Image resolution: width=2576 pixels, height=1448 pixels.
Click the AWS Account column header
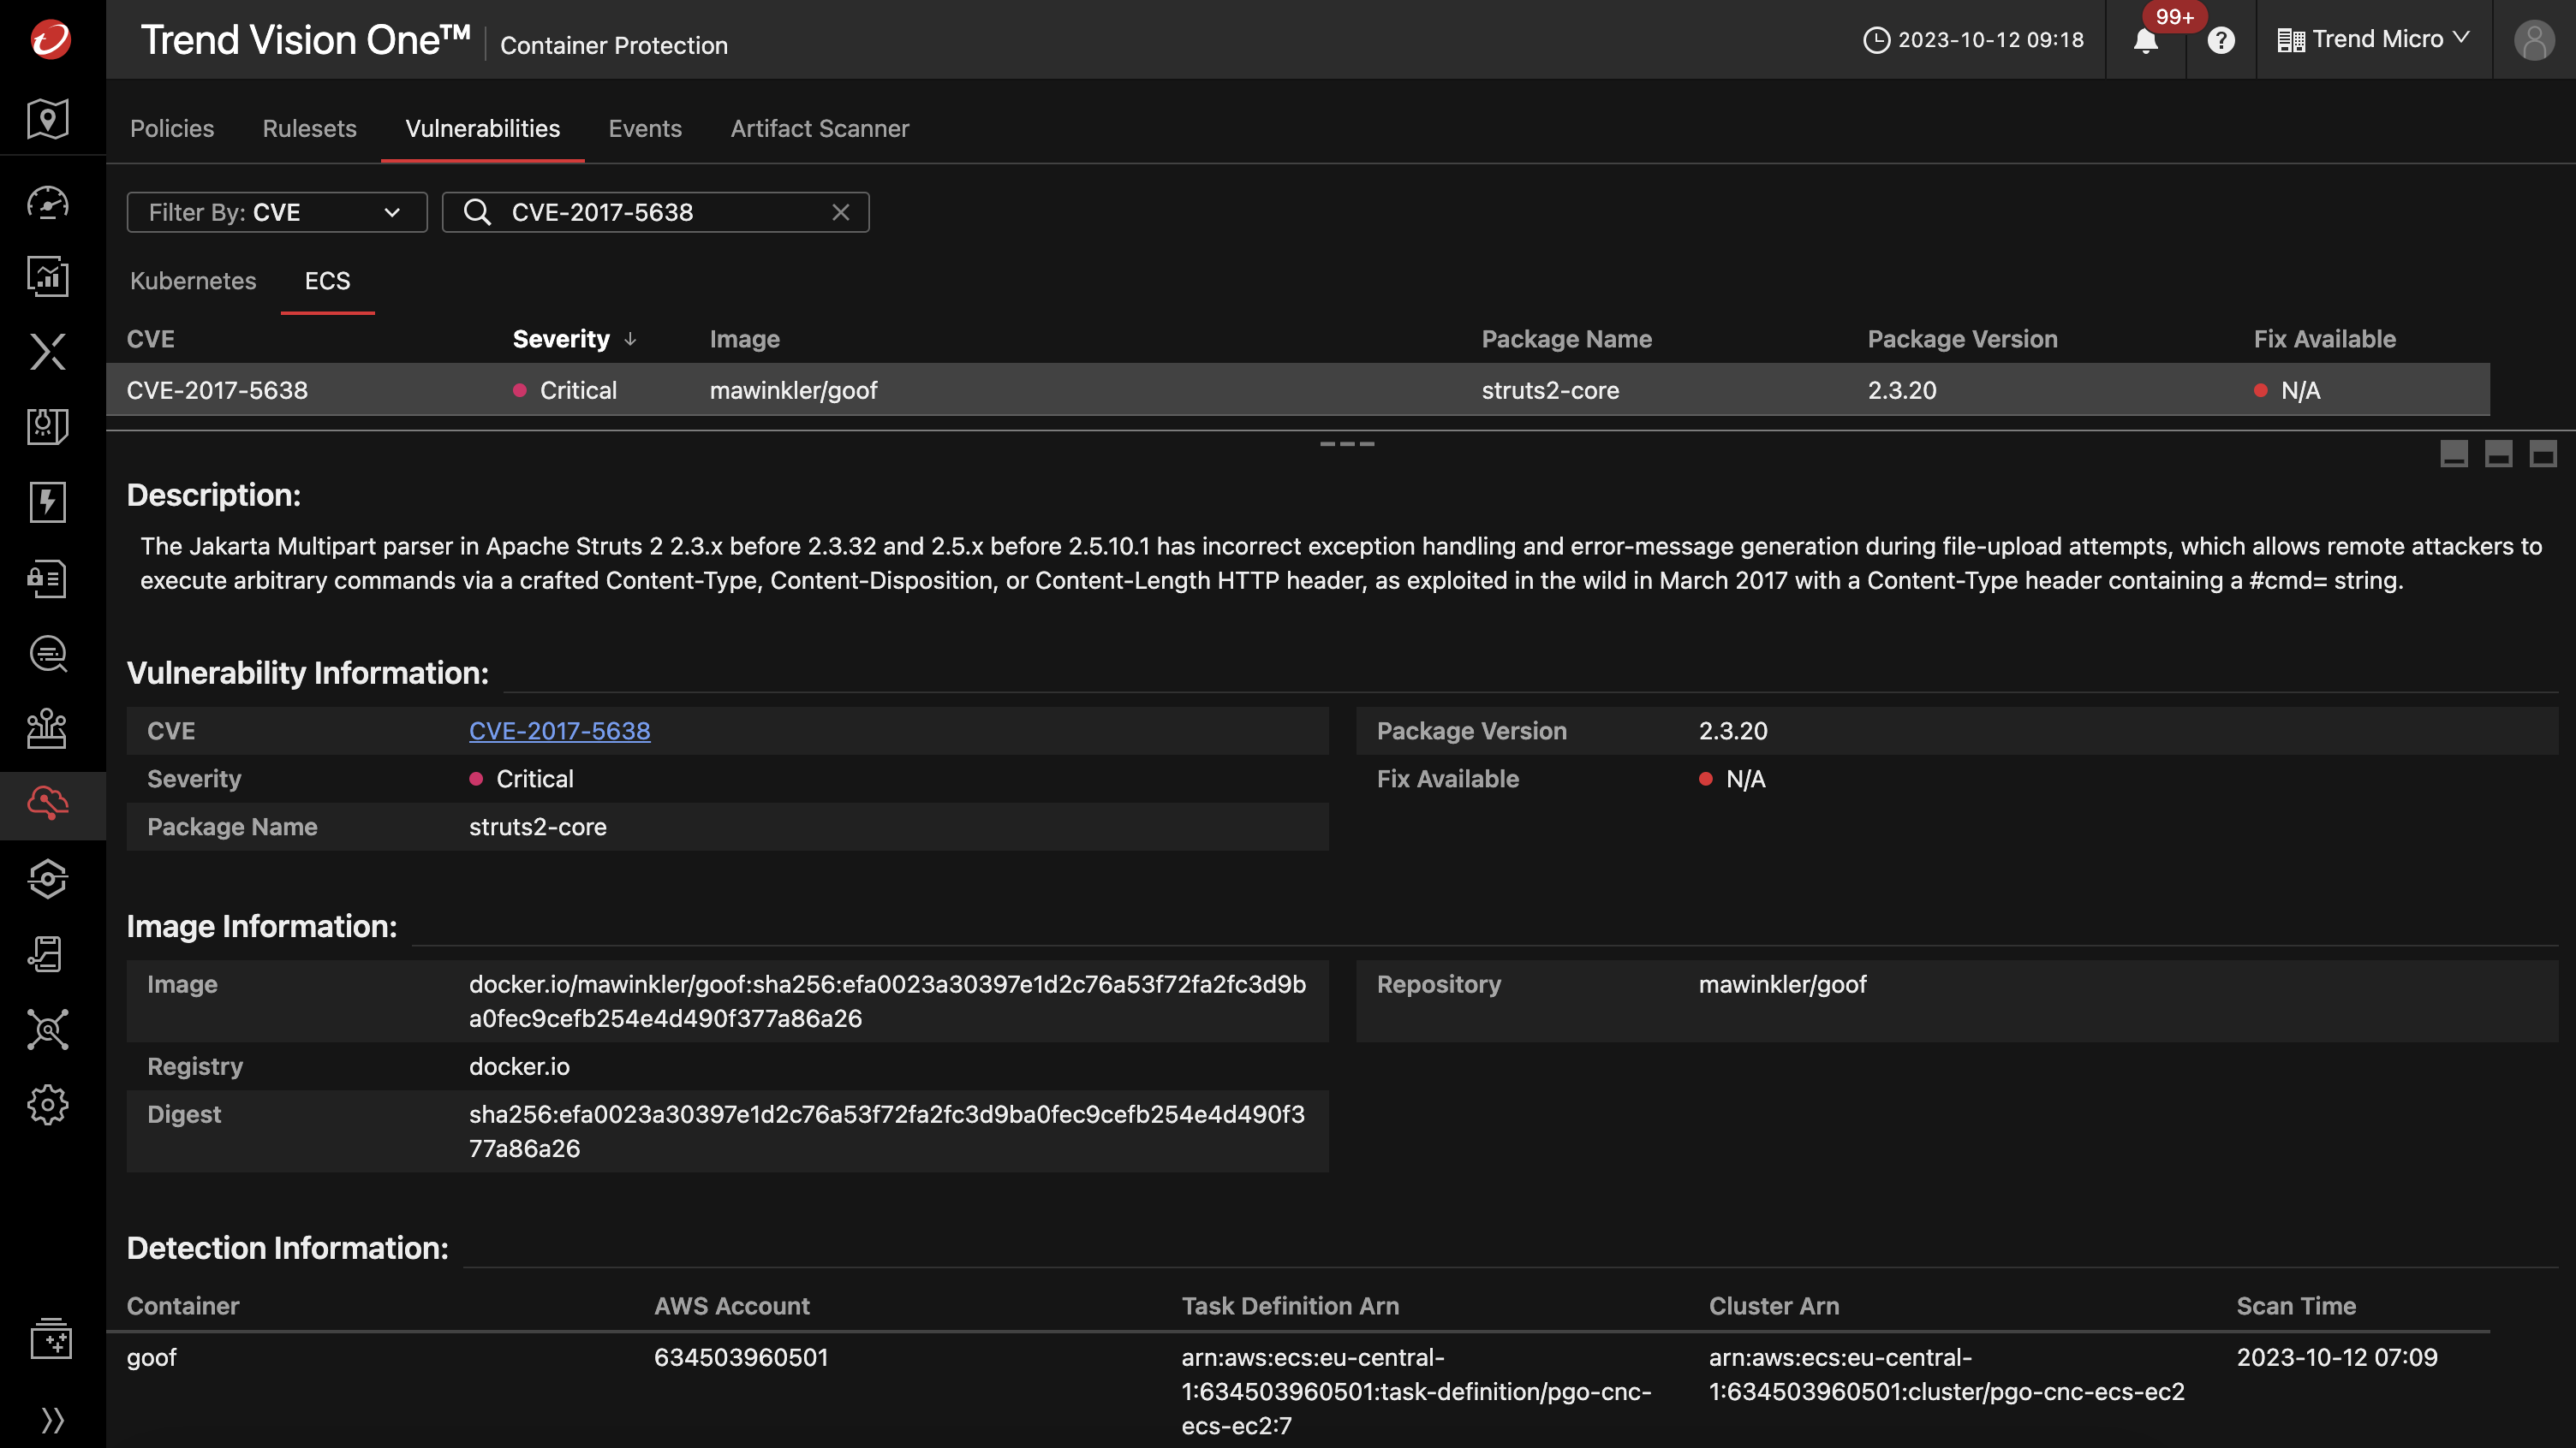click(732, 1306)
